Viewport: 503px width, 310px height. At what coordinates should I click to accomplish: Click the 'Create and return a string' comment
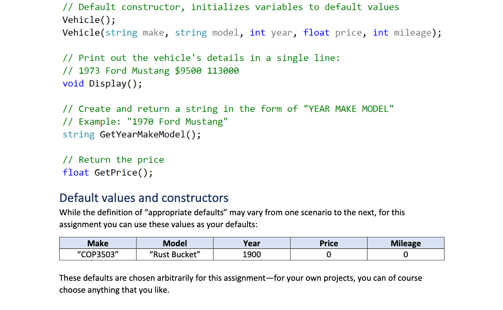pyautogui.click(x=228, y=109)
